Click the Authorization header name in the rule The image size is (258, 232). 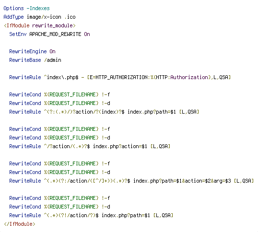[189, 77]
